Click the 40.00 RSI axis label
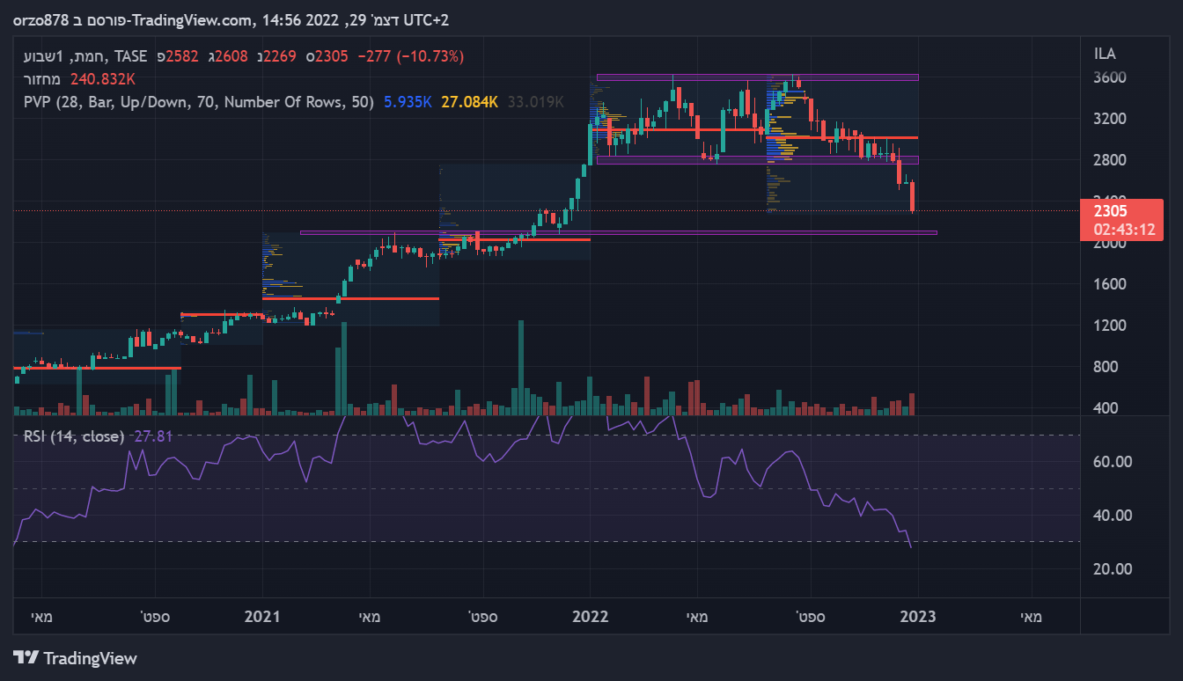Screen dimensions: 1183x681 pyautogui.click(x=1111, y=516)
